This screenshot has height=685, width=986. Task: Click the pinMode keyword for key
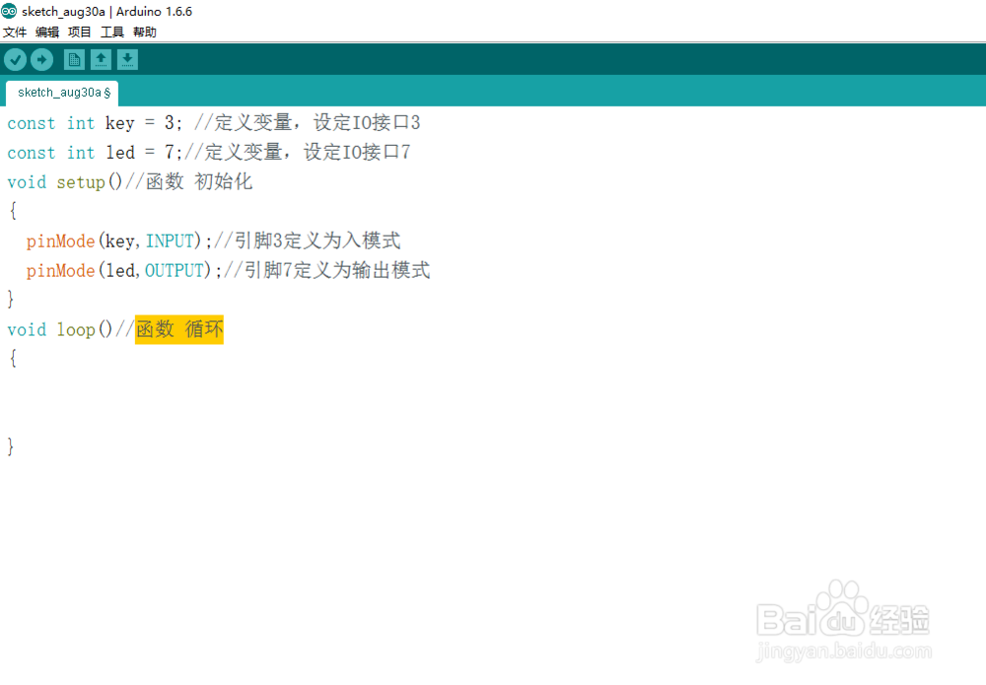pos(59,240)
